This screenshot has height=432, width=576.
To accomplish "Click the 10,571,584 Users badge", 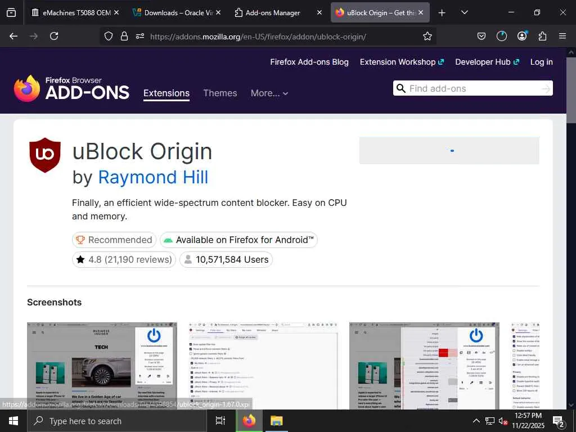I will tap(226, 260).
